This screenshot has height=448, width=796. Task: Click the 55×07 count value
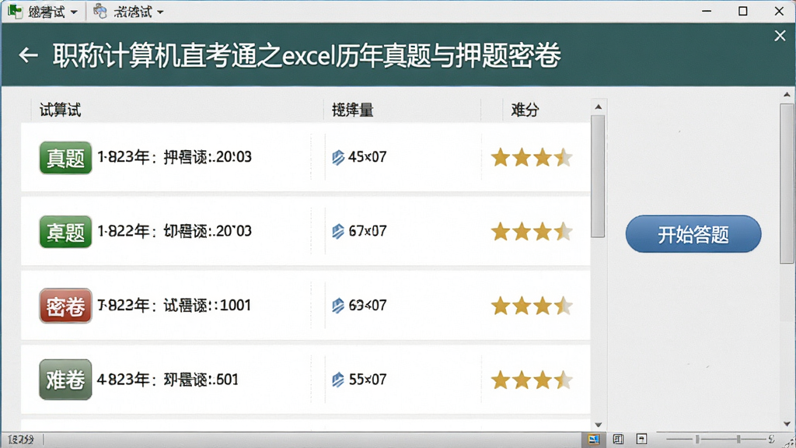pyautogui.click(x=368, y=380)
